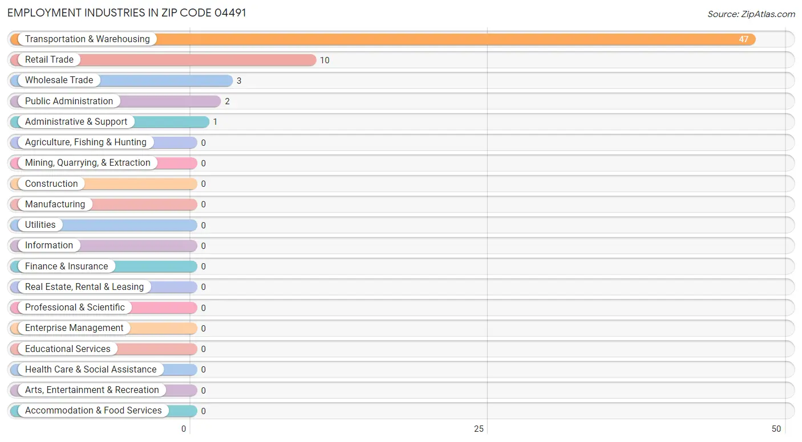Viewport: 802px width, 442px height.
Task: Select the Utilities label
Action: (x=40, y=225)
